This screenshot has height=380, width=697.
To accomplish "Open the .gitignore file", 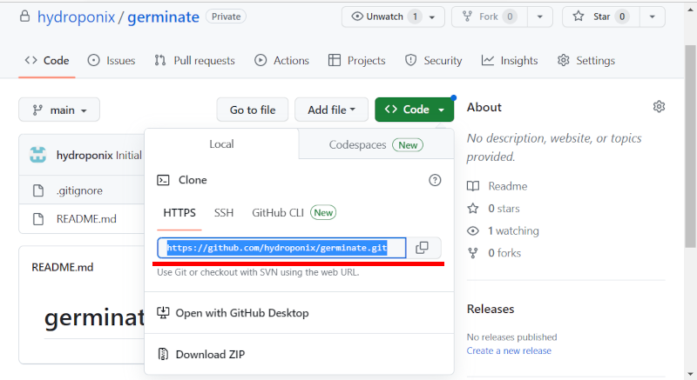I will (x=79, y=190).
